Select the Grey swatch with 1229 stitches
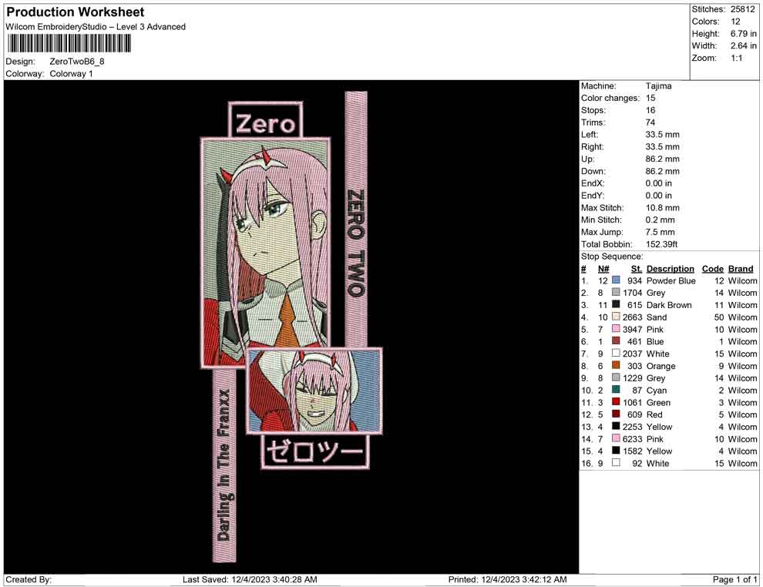 (616, 377)
